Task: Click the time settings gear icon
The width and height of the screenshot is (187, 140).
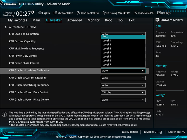Action: [33, 12]
